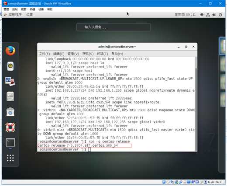Open the terminal 帮助(H) menu

click(x=117, y=54)
